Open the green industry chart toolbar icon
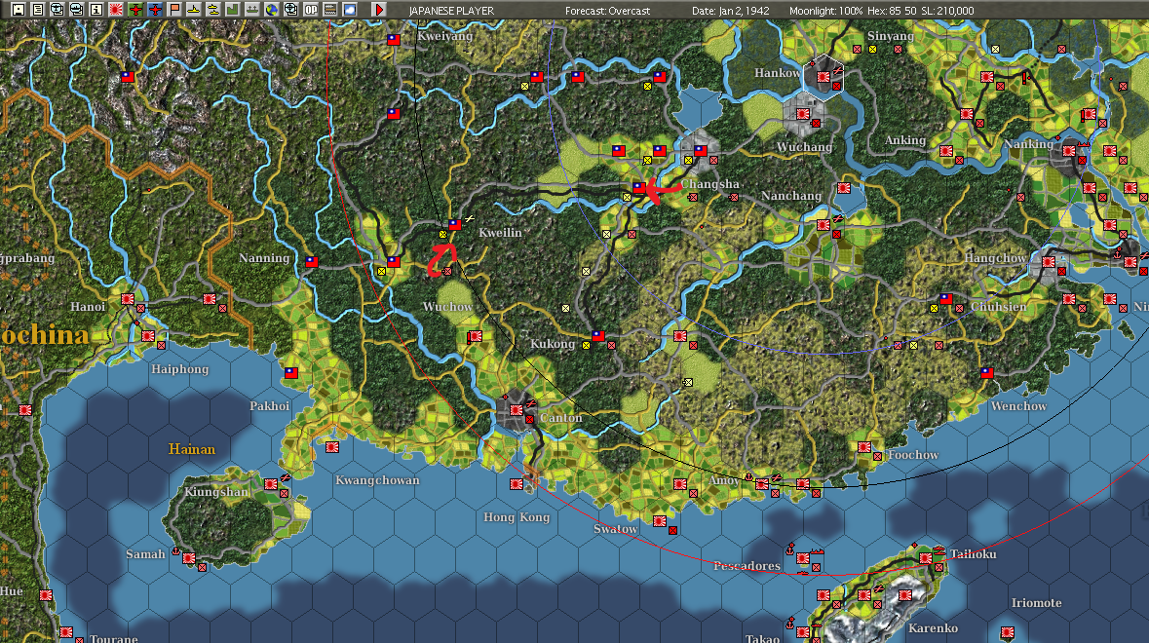The width and height of the screenshot is (1149, 643). tap(232, 10)
